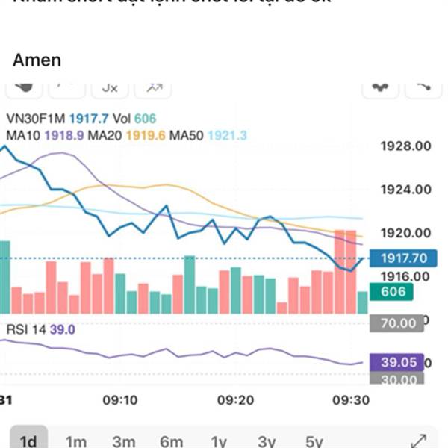
Task: Select the 5y time range
Action: [314, 441]
